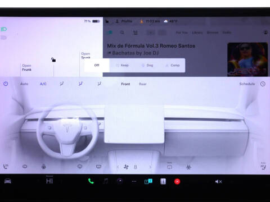This screenshot has width=270, height=202.
Task: Open the all apps three-dots launcher
Action: (134, 181)
